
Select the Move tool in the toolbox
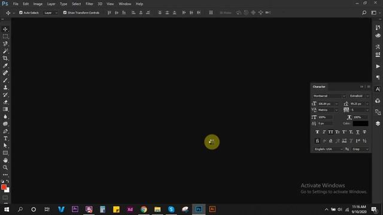point(5,29)
